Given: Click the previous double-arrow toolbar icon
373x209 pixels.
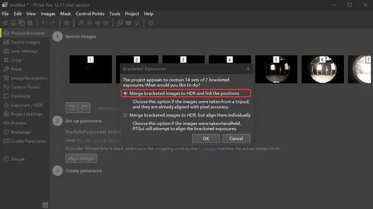Looking at the screenshot, I should 98,23.
